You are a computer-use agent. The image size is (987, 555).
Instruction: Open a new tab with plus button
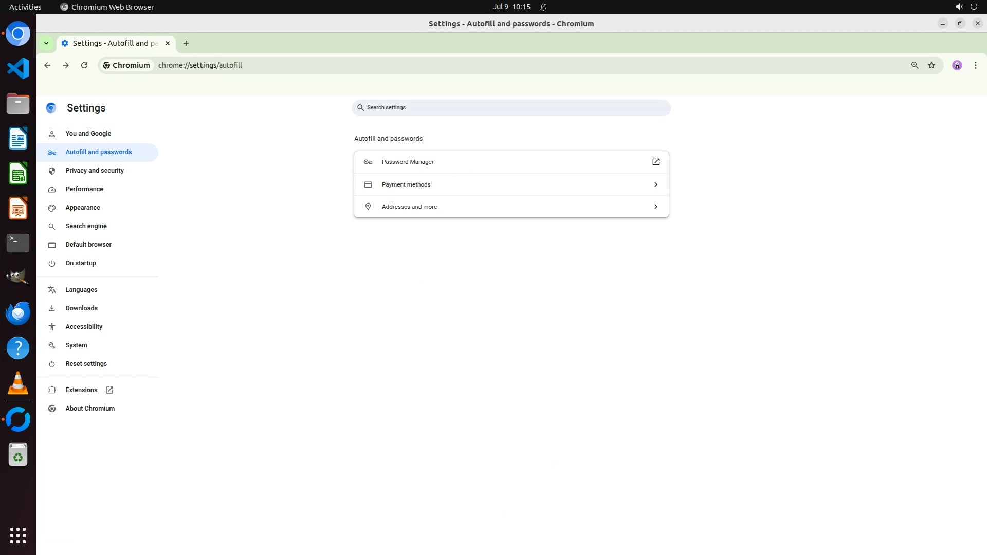click(x=186, y=43)
